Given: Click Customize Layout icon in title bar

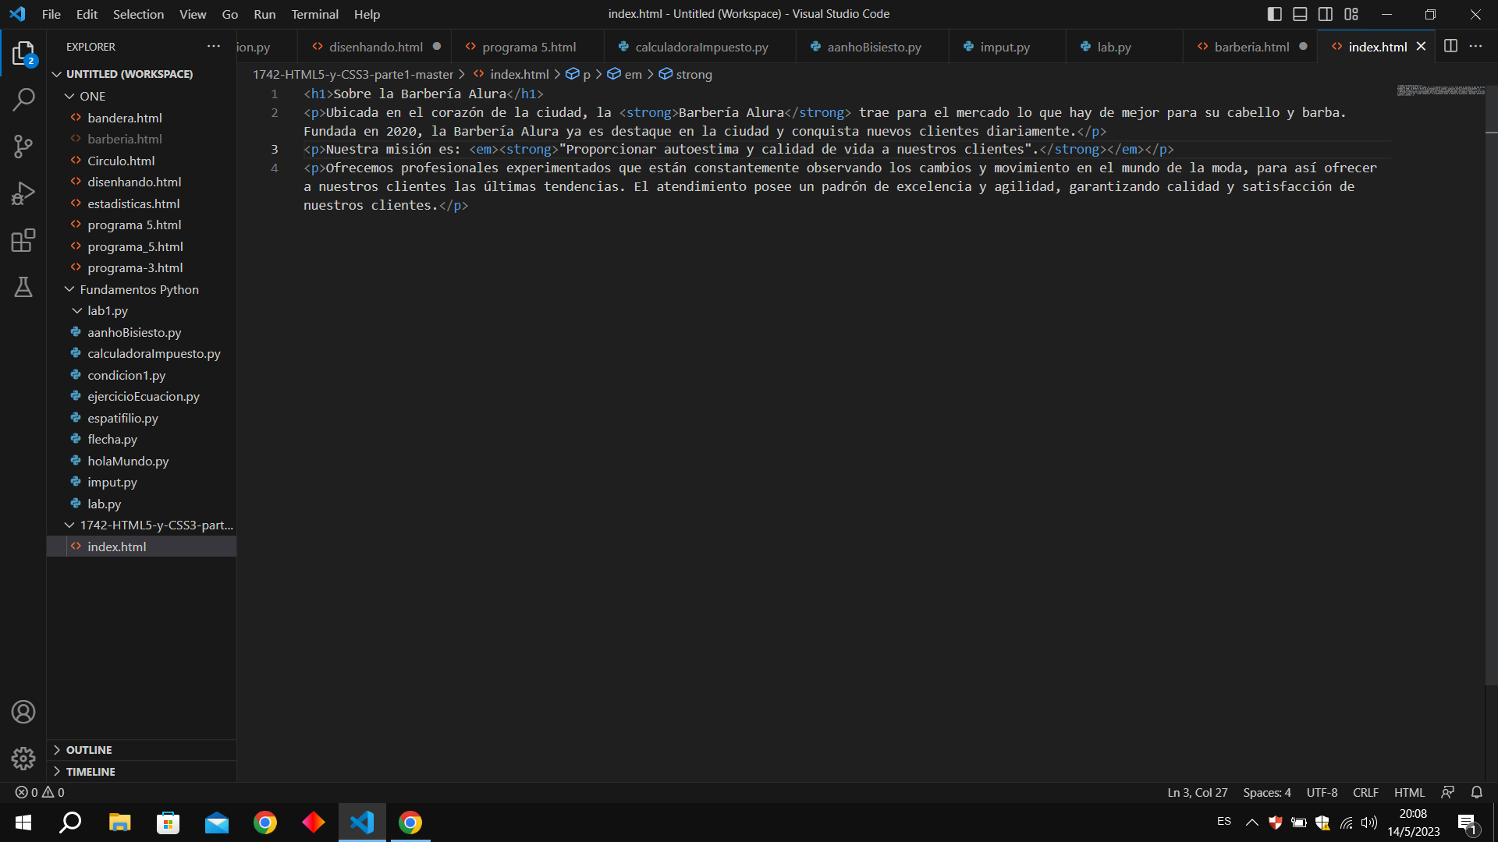Looking at the screenshot, I should 1351,14.
